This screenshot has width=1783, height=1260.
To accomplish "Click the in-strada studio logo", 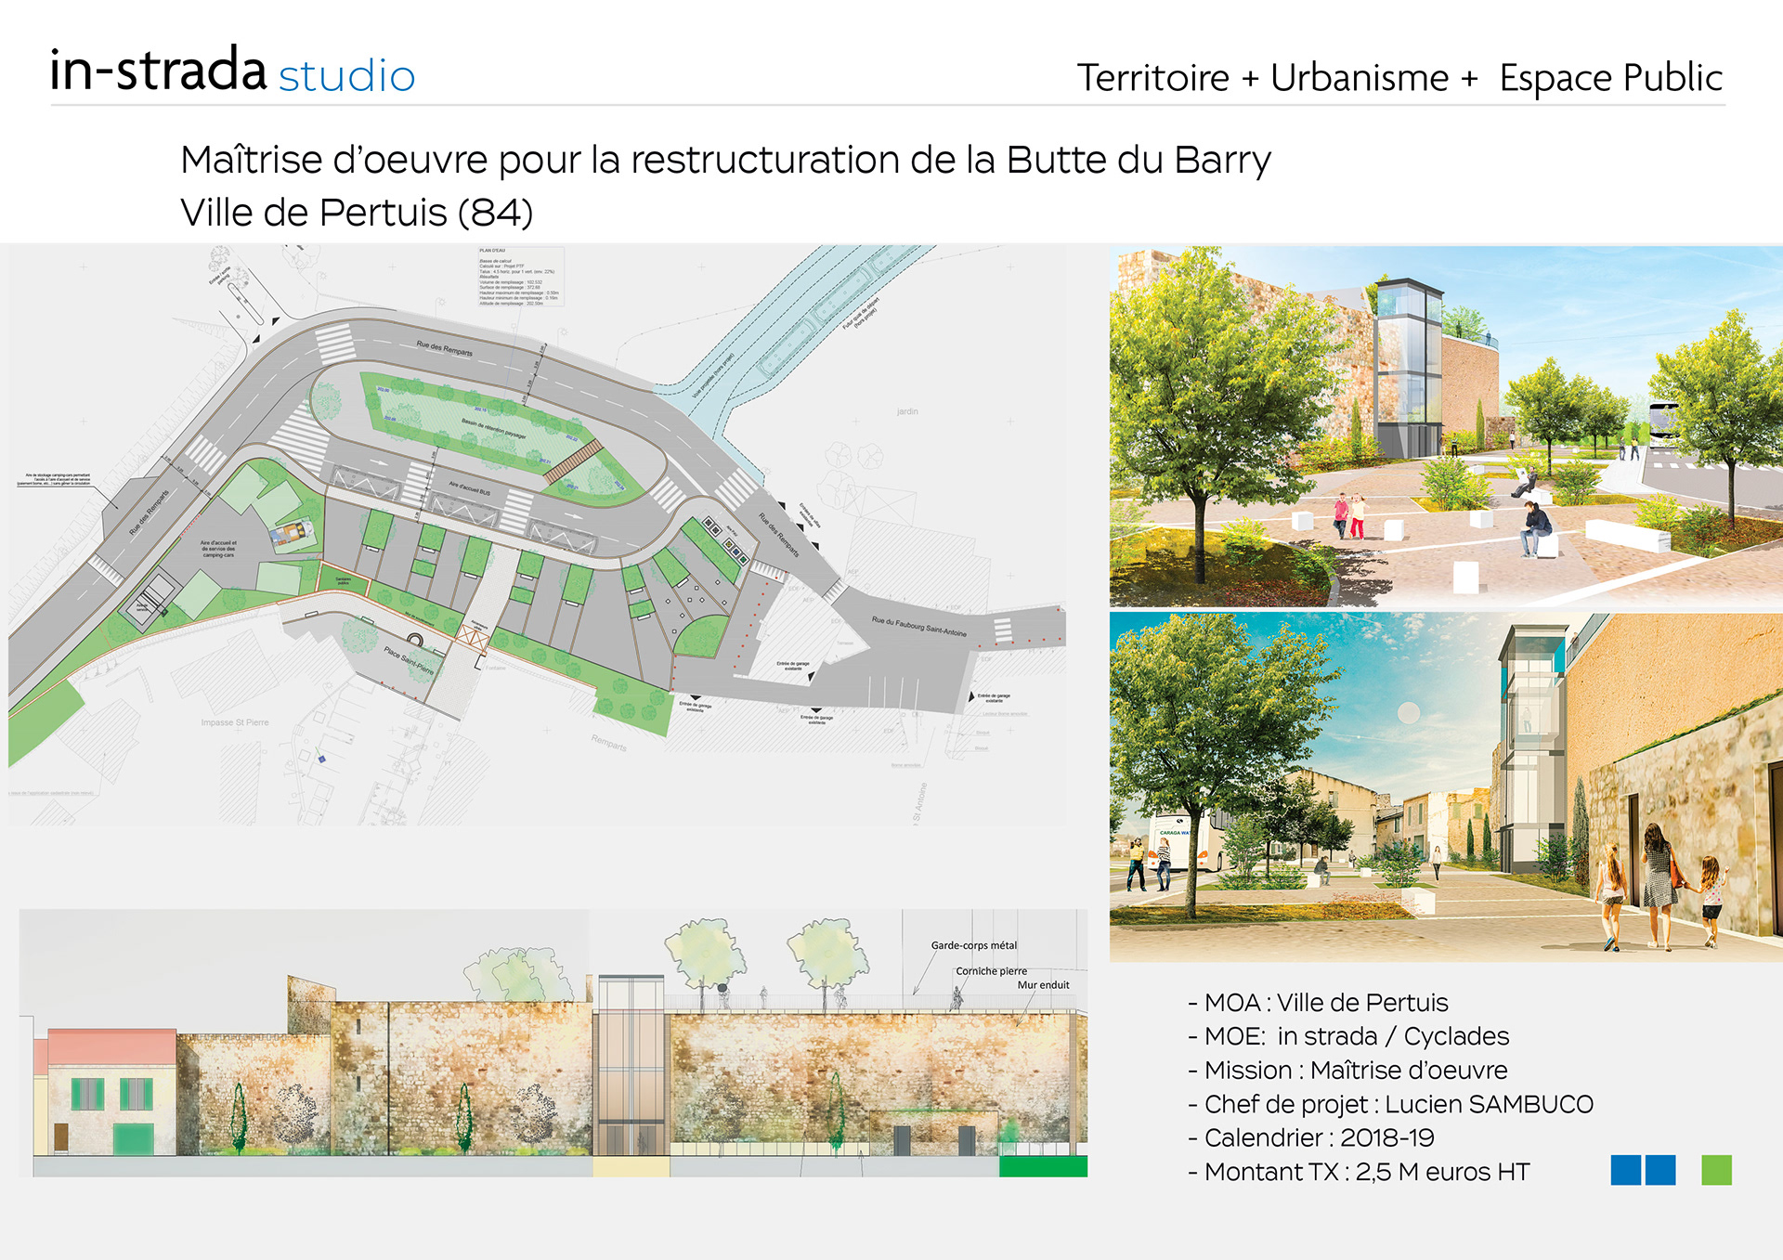I will coord(232,71).
